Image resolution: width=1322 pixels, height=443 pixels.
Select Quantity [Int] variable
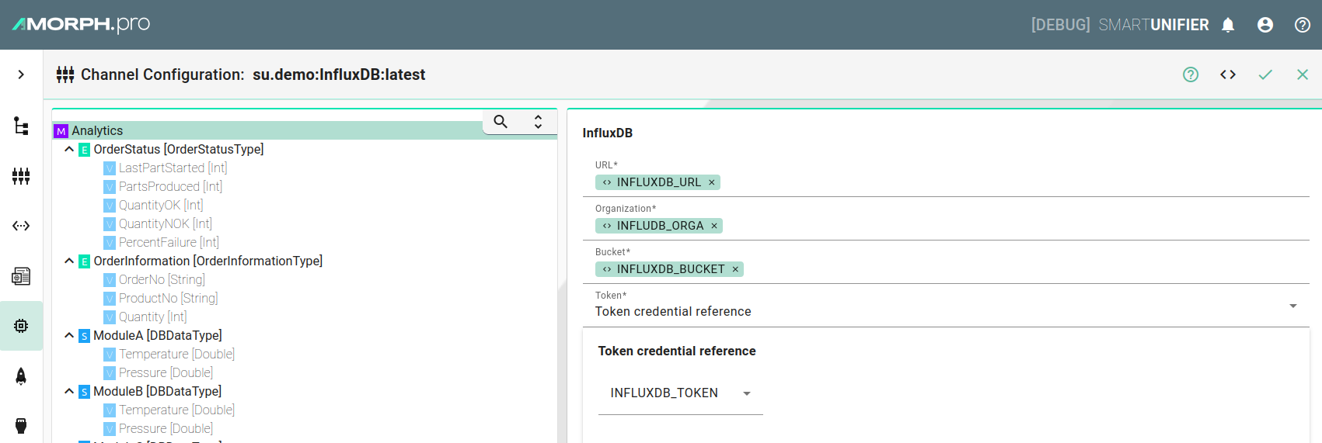click(152, 317)
